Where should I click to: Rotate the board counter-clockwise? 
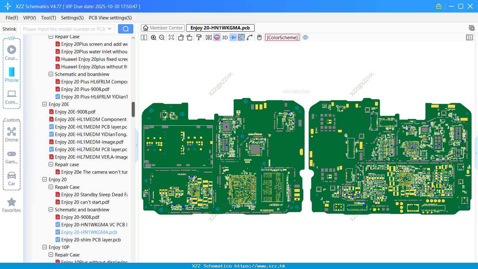click(x=181, y=38)
